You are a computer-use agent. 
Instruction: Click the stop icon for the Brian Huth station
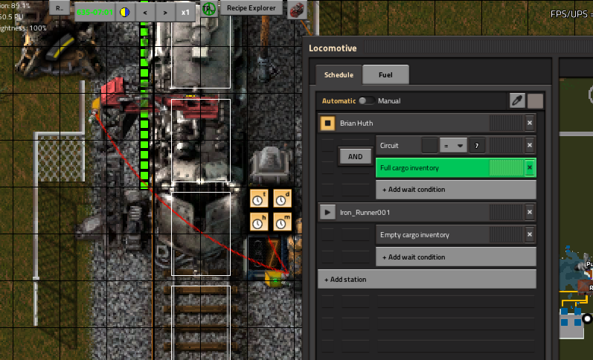point(327,123)
